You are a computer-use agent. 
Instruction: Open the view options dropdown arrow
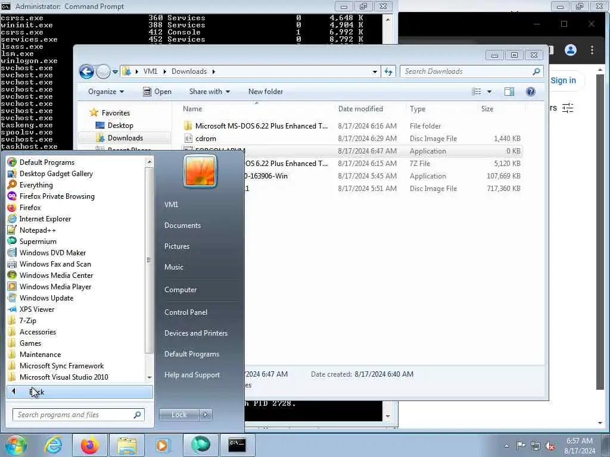point(490,92)
